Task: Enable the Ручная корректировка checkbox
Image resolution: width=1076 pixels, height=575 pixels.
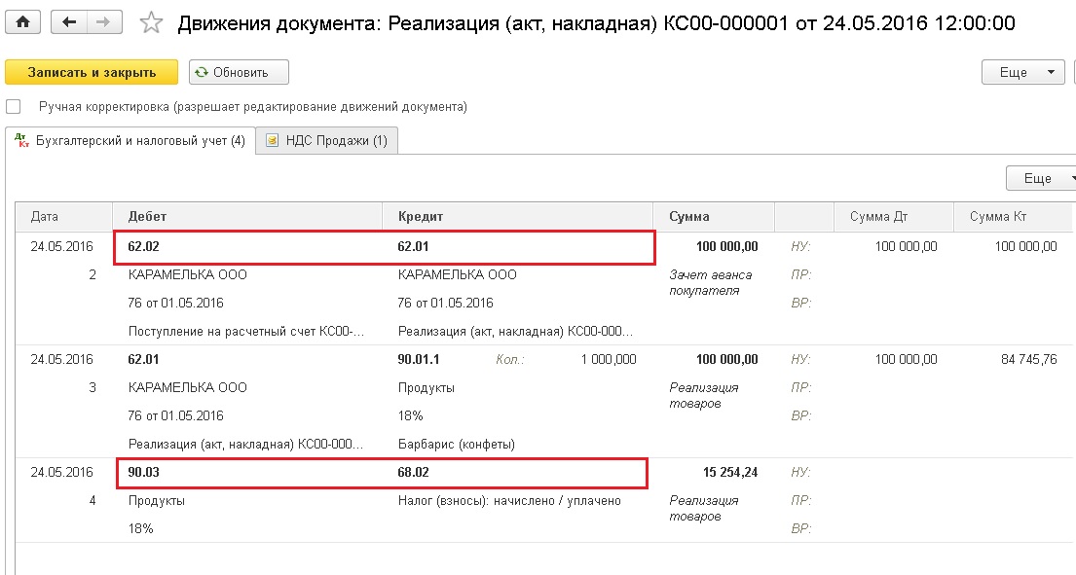Action: [14, 106]
